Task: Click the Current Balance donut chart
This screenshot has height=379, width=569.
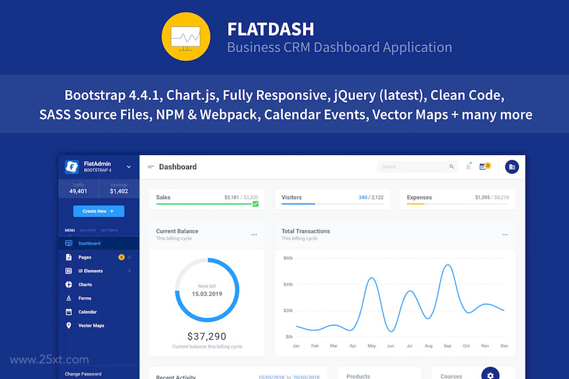Action: pos(207,290)
